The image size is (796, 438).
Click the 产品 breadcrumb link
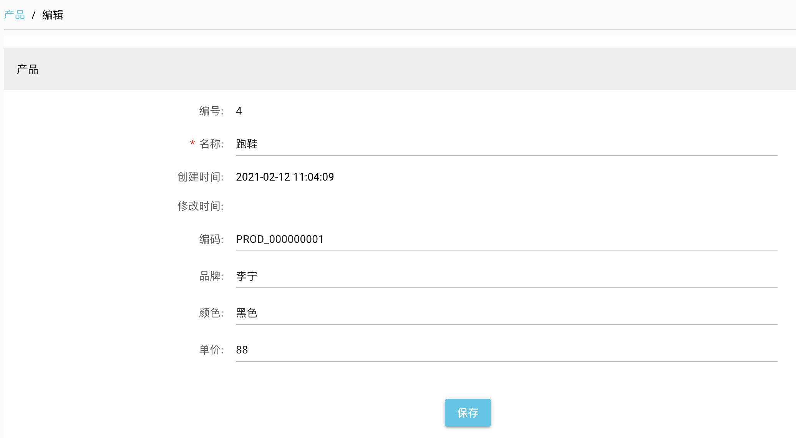point(14,15)
